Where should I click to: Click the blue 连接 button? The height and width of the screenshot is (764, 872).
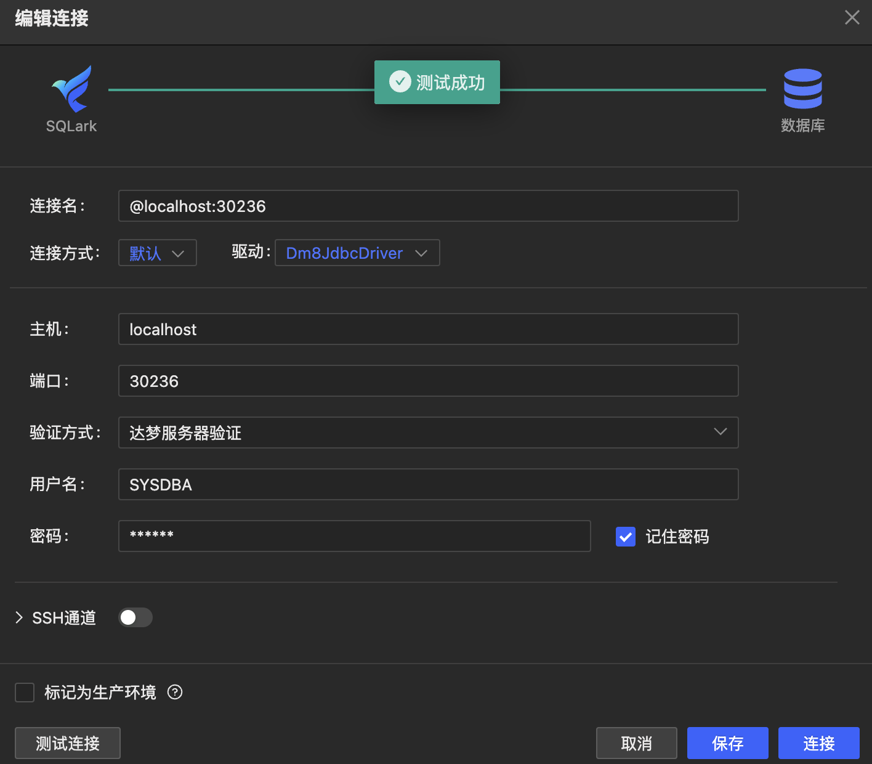coord(818,743)
